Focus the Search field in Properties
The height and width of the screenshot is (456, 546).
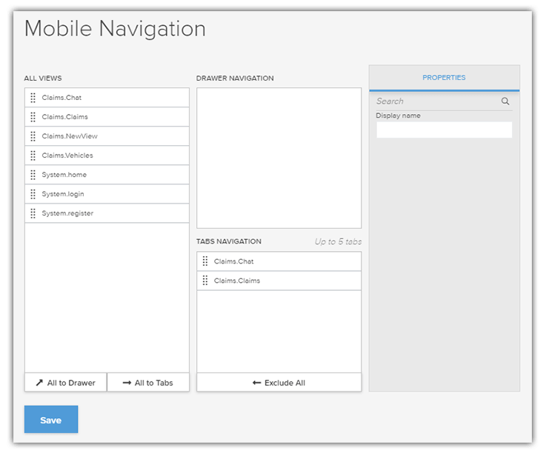[436, 101]
